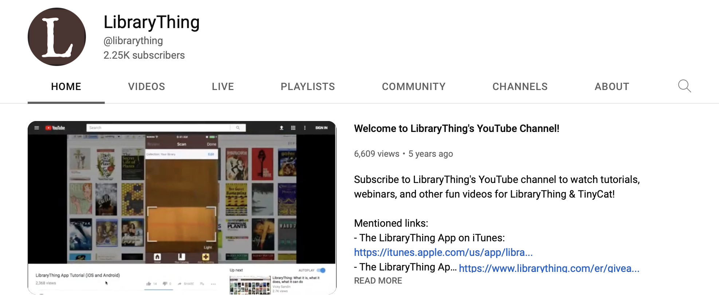Click the 5 years ago text

[431, 154]
